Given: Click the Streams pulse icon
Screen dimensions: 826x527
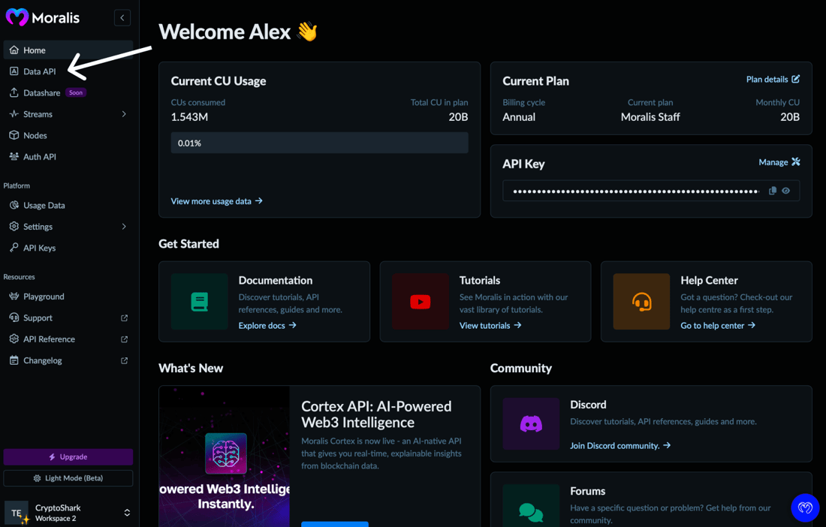Looking at the screenshot, I should pyautogui.click(x=14, y=113).
